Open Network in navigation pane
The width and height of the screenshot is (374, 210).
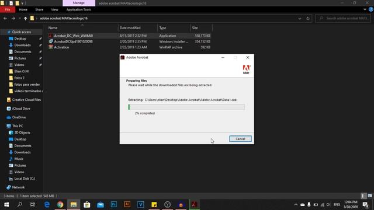(x=18, y=187)
